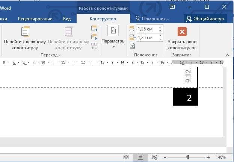Click greyed Перейти к нижнему колонтитулу button
Screen dimensions: 234x162
click(x=68, y=38)
